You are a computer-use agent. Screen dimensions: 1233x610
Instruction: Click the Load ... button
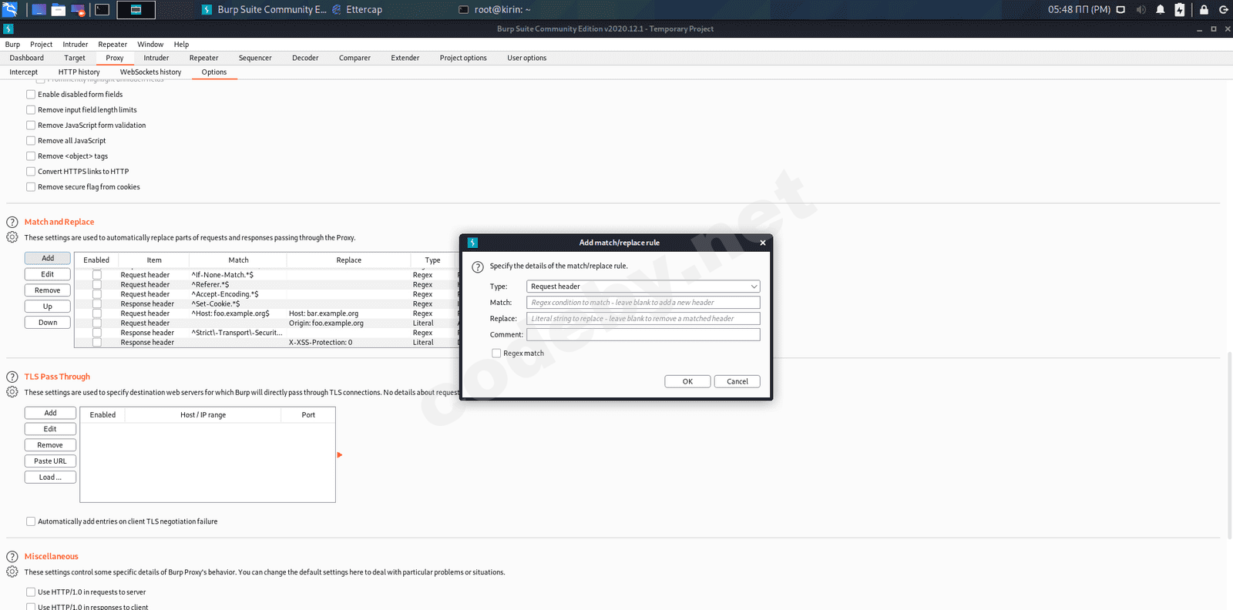(50, 478)
